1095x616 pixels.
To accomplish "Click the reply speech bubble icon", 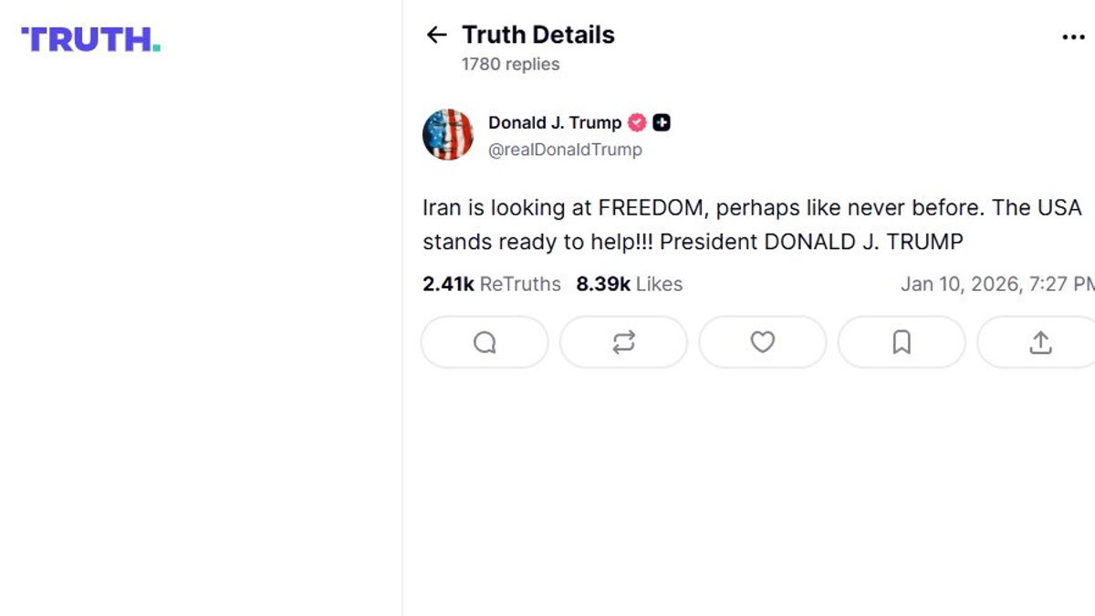I will [485, 342].
